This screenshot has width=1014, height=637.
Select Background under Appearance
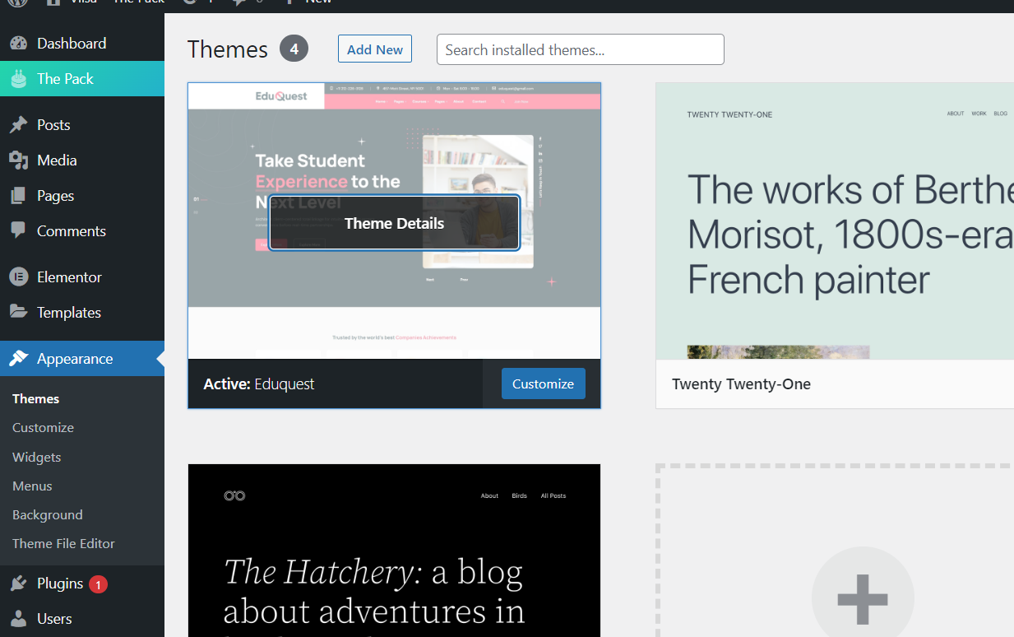pos(48,514)
